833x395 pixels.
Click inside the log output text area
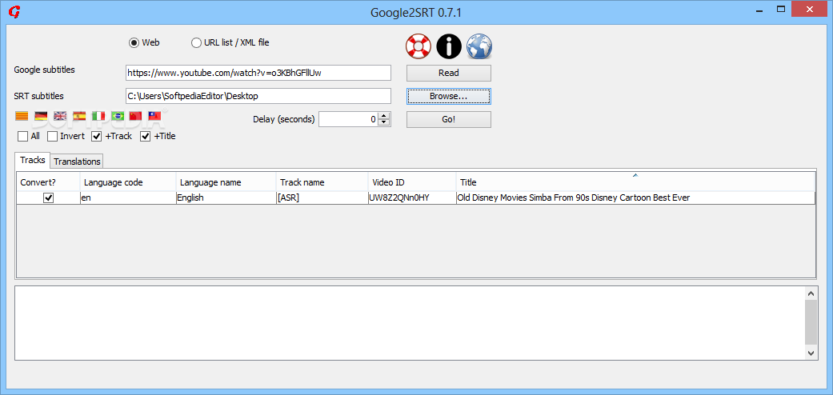click(409, 323)
